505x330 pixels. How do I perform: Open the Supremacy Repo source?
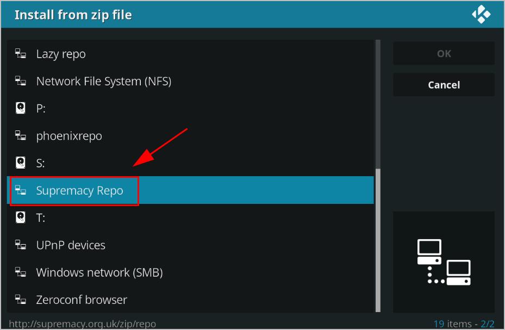tap(190, 190)
